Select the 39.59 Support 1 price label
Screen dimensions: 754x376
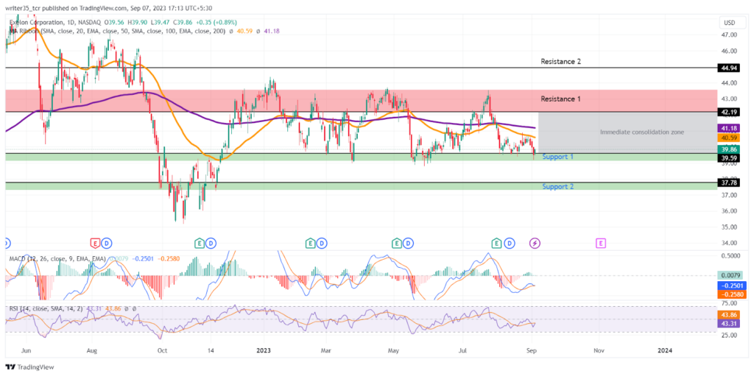coord(730,157)
